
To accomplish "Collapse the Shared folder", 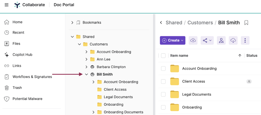I will tap(72, 37).
